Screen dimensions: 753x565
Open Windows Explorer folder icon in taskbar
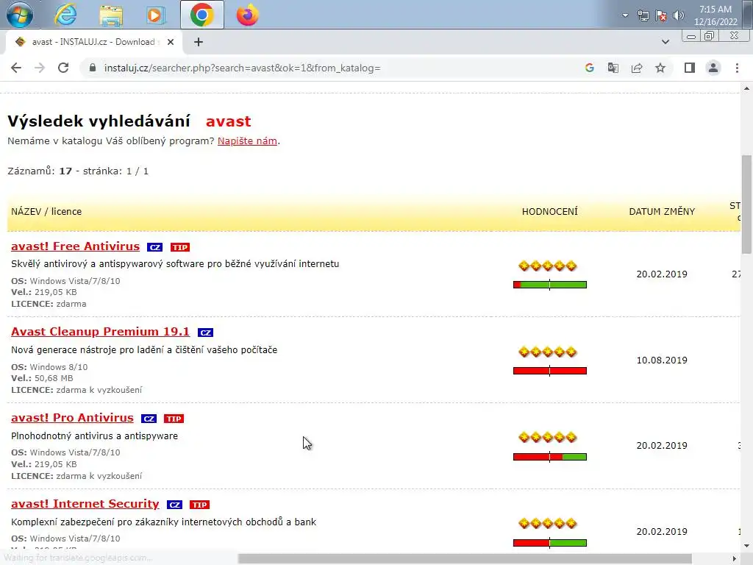coord(111,15)
